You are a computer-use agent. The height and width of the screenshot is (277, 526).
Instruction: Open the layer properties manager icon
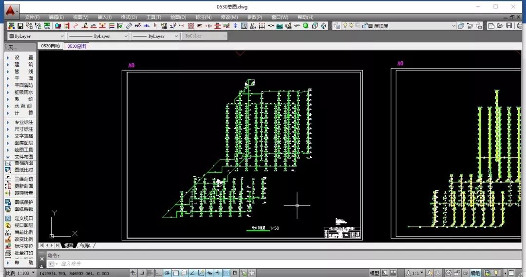337,26
